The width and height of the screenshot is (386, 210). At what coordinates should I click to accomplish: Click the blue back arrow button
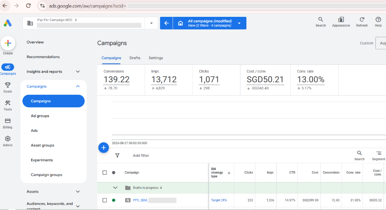(166, 23)
